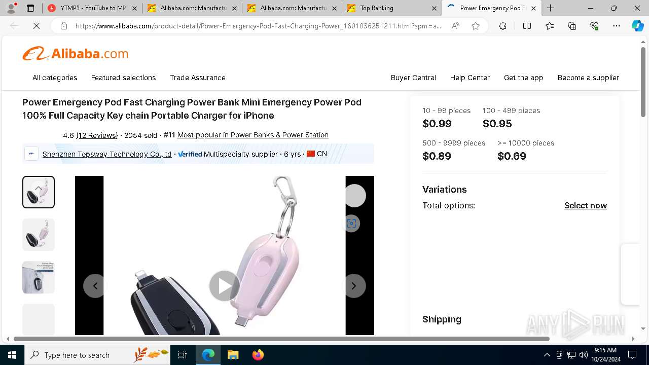Show next product image arrow
This screenshot has width=649, height=365.
tap(354, 286)
